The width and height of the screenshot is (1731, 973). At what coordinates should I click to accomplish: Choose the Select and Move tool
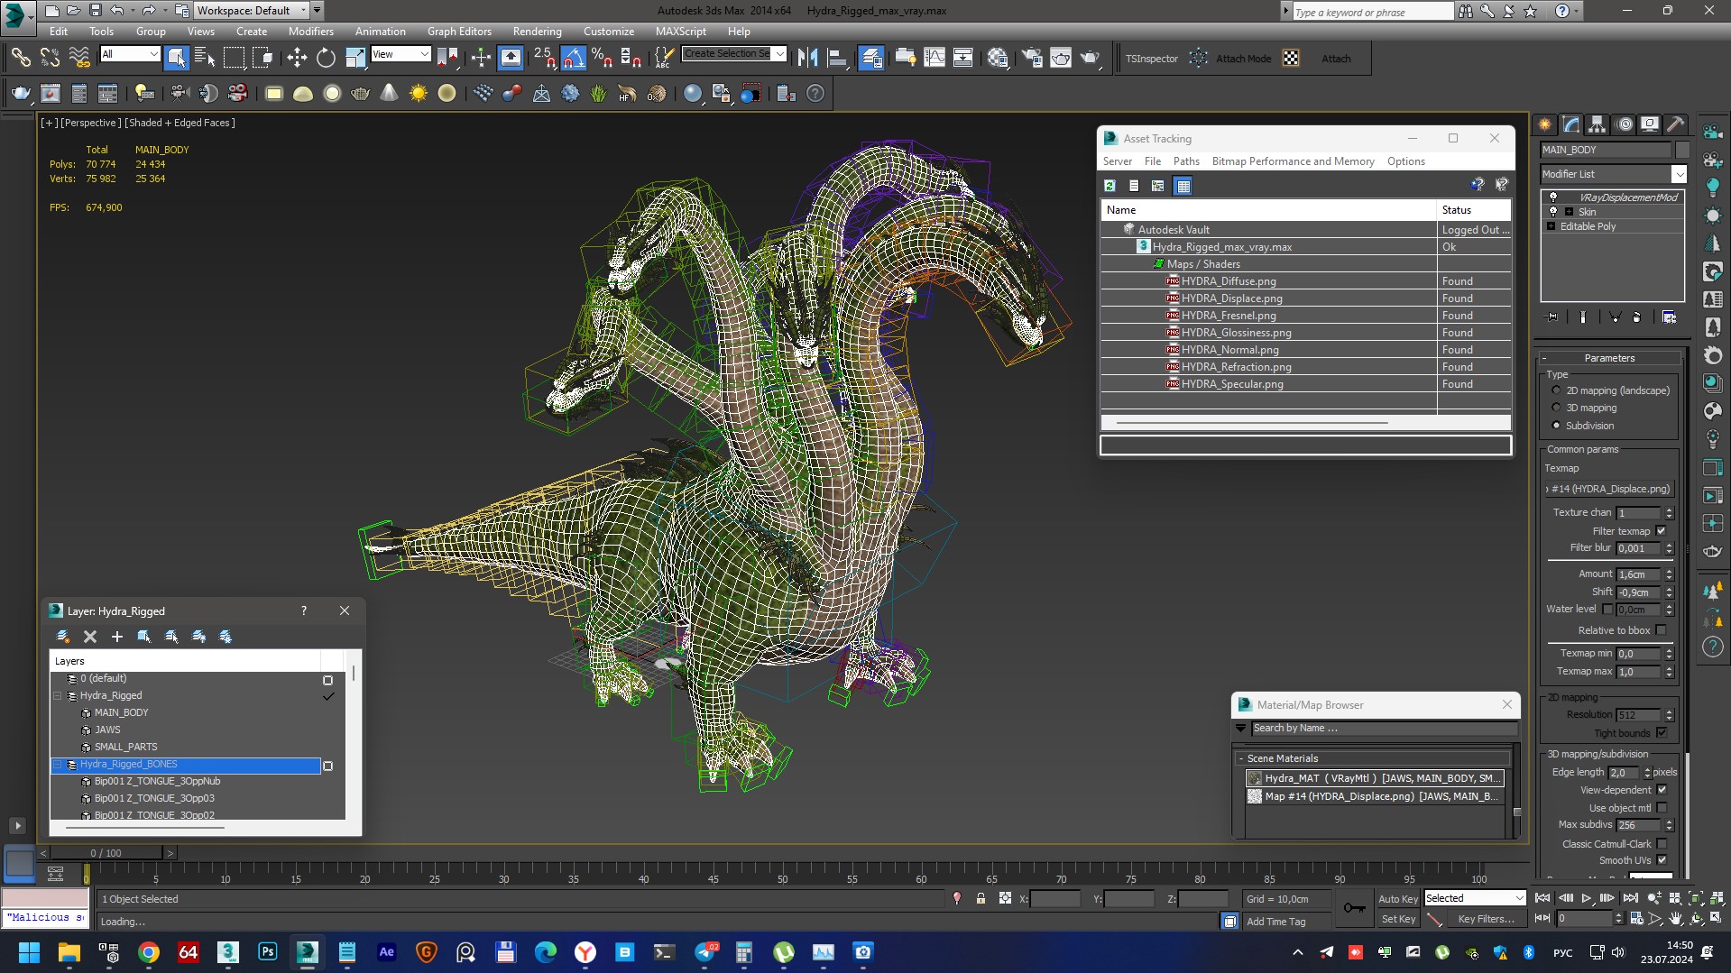coord(297,58)
